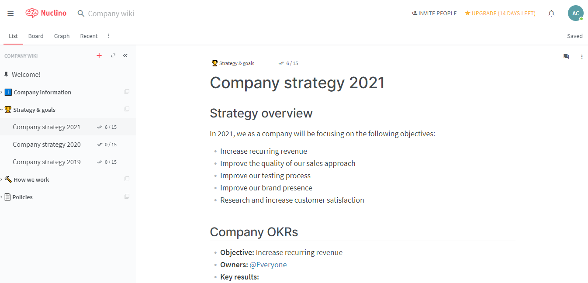Screen dimensions: 588x283
Task: Click Upgrade (14 days left) link
Action: (x=500, y=13)
